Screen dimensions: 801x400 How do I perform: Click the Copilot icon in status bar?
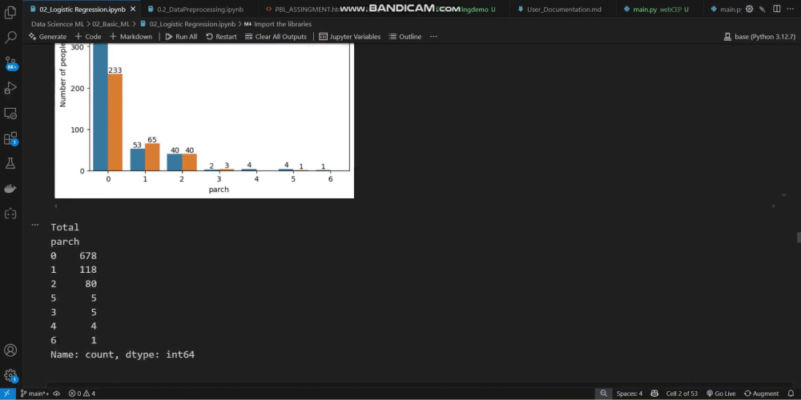point(654,394)
